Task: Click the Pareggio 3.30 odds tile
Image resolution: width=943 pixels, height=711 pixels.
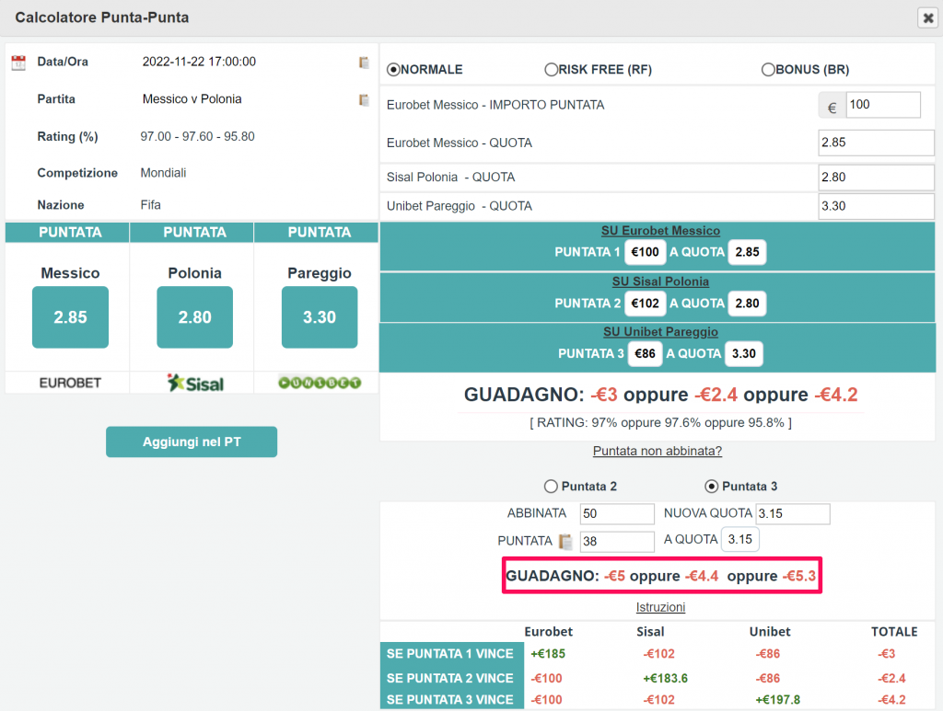Action: coord(320,317)
